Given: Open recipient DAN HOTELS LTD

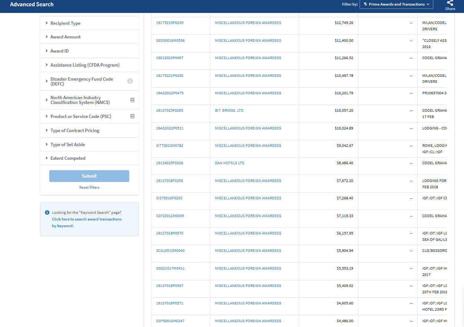Looking at the screenshot, I should pyautogui.click(x=230, y=163).
